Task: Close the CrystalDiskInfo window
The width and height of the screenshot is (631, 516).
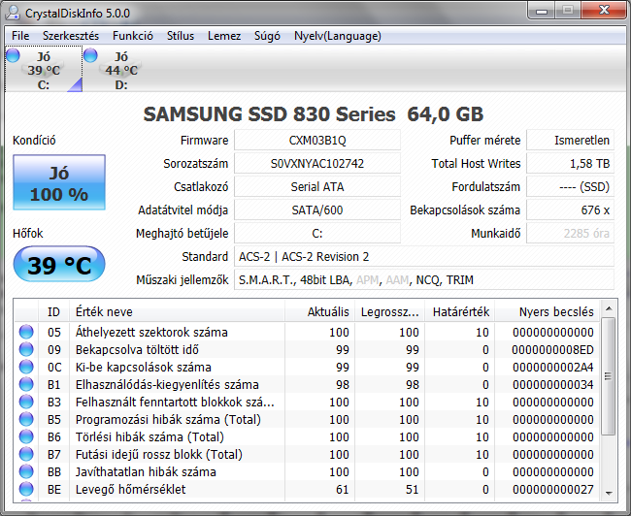Action: point(604,11)
